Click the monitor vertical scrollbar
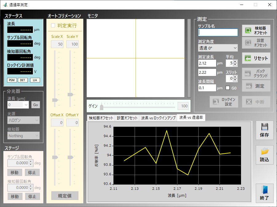 189,58
